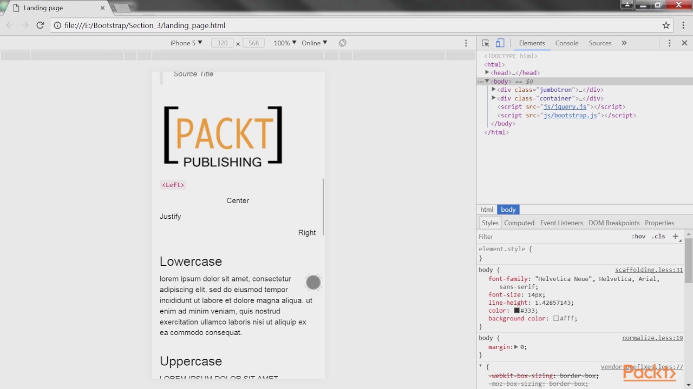The height and width of the screenshot is (389, 693).
Task: Select body in breadcrumb bar
Action: [x=508, y=210]
